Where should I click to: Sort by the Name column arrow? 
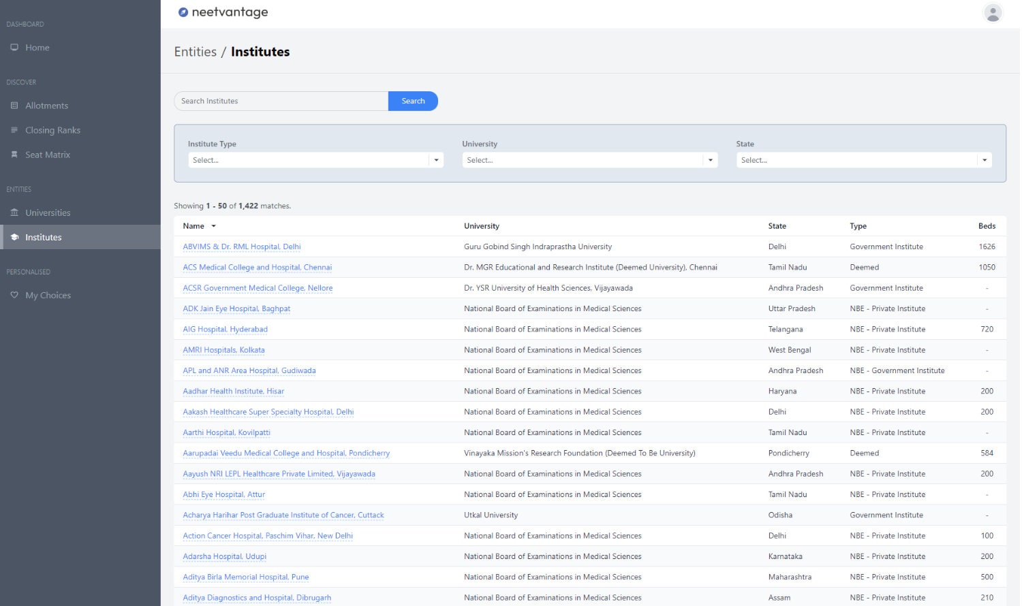pyautogui.click(x=213, y=226)
